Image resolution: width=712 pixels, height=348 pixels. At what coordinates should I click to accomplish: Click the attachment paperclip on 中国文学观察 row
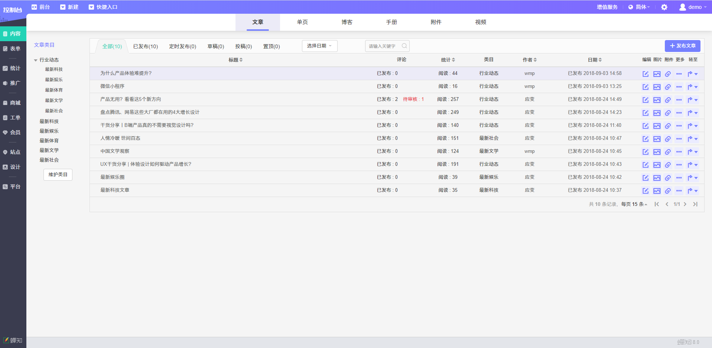(x=668, y=152)
